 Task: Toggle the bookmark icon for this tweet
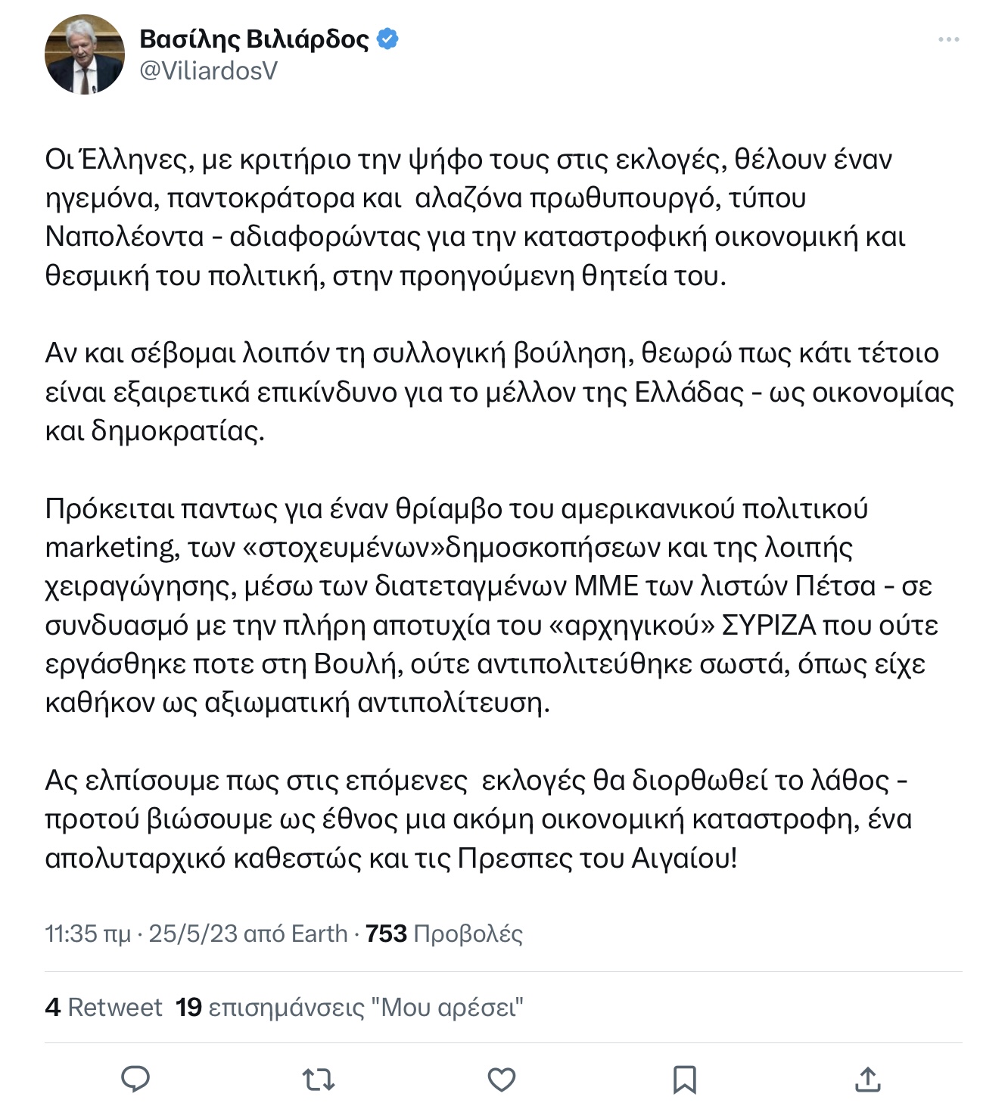[685, 1080]
